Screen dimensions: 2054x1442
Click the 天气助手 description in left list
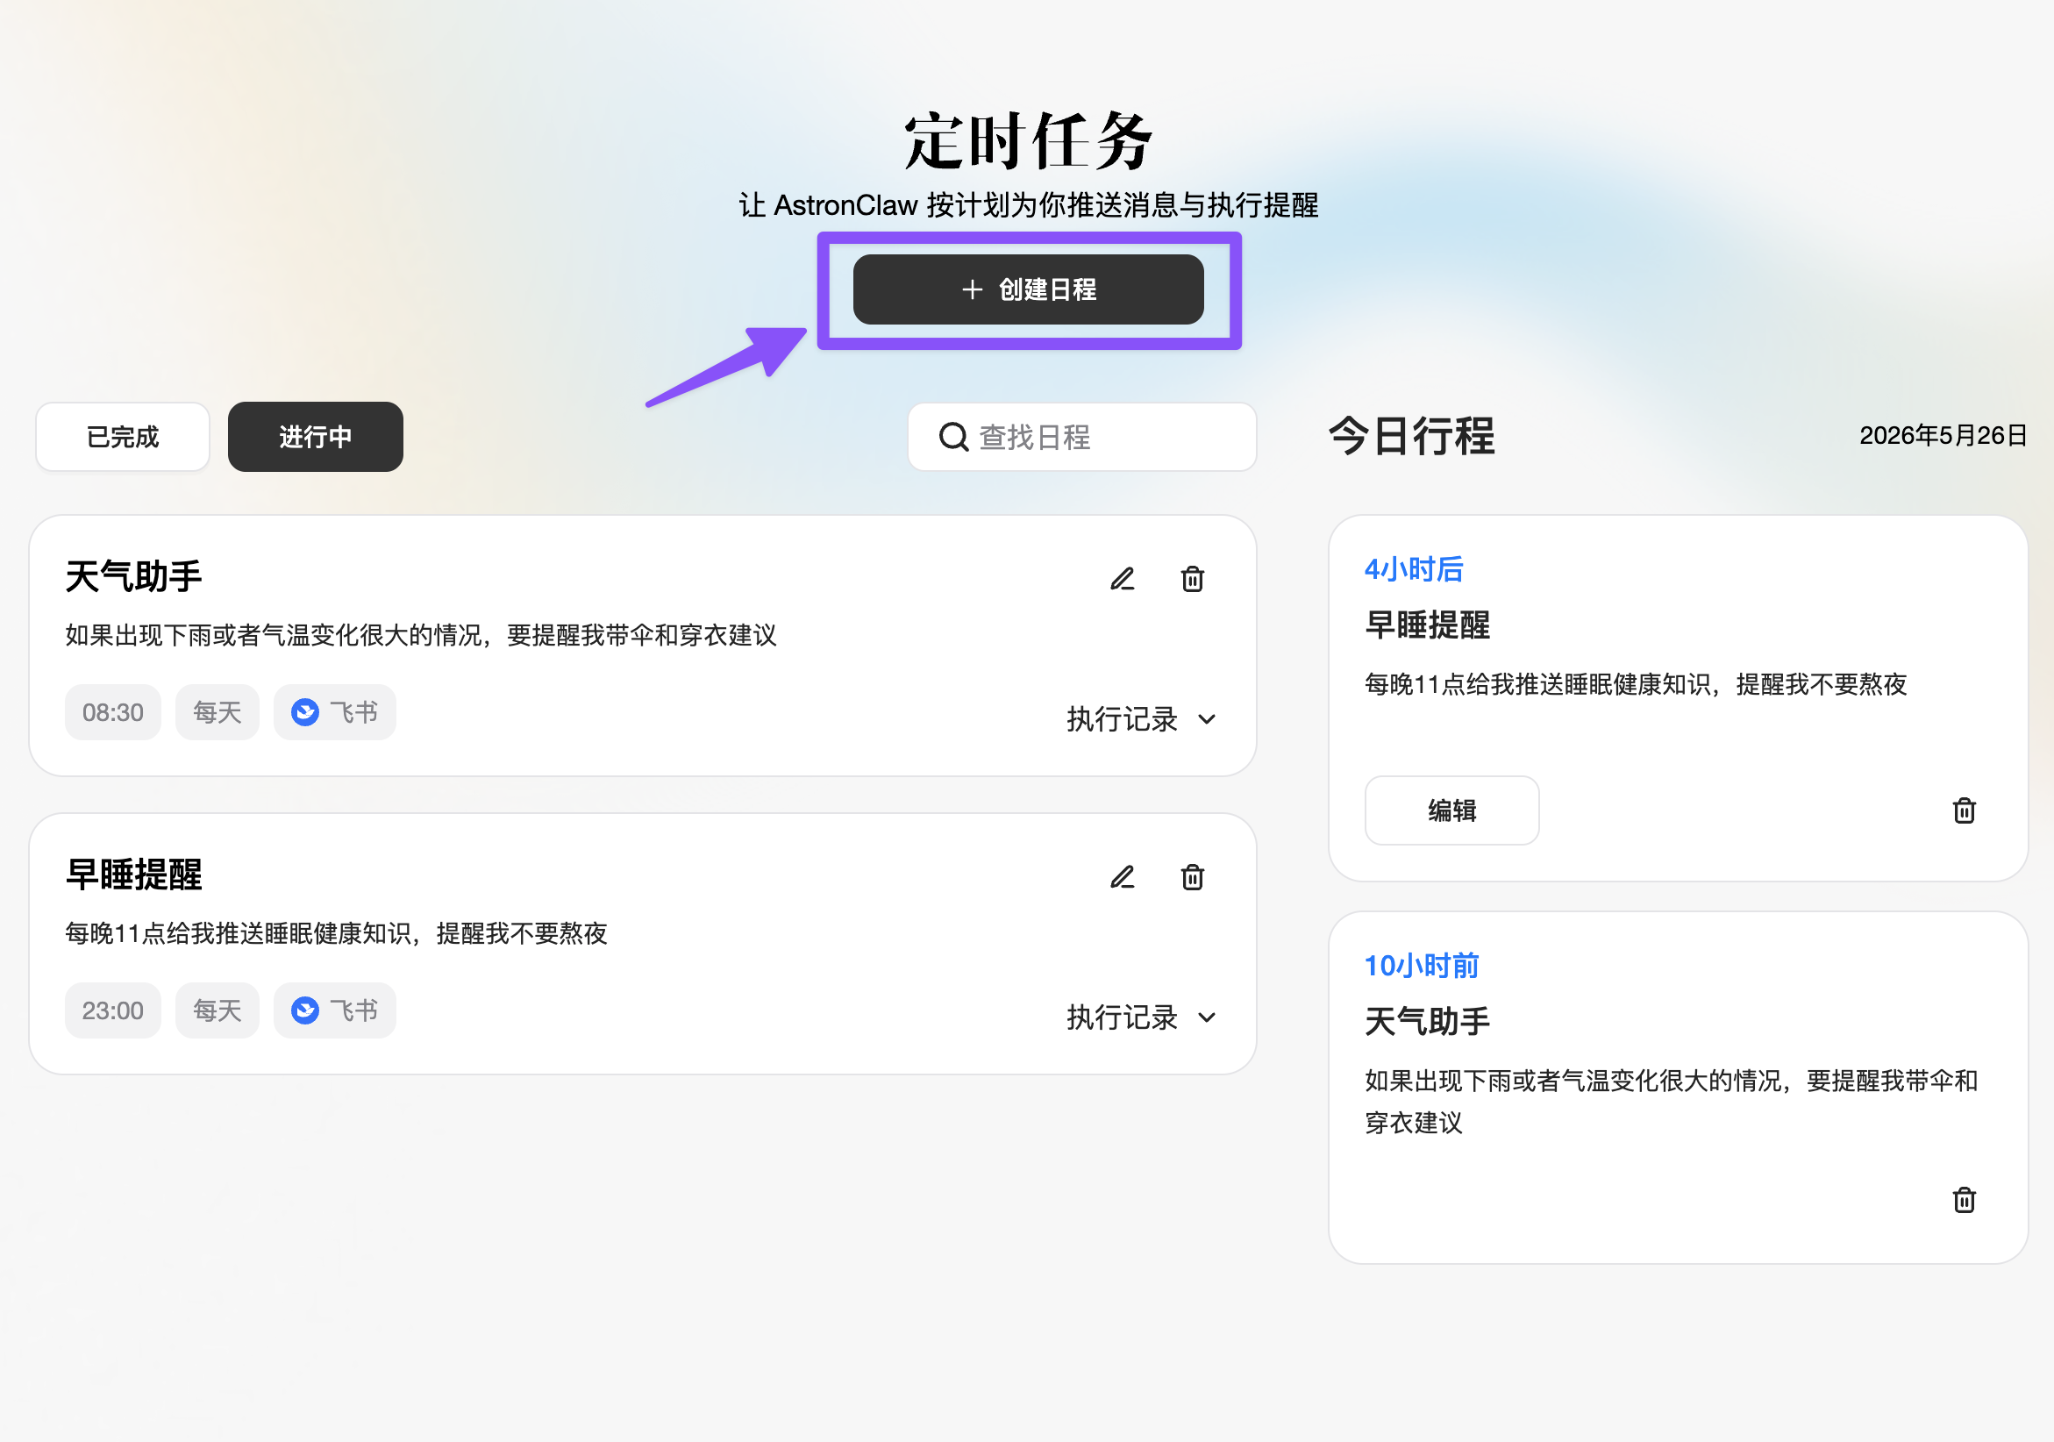click(420, 635)
